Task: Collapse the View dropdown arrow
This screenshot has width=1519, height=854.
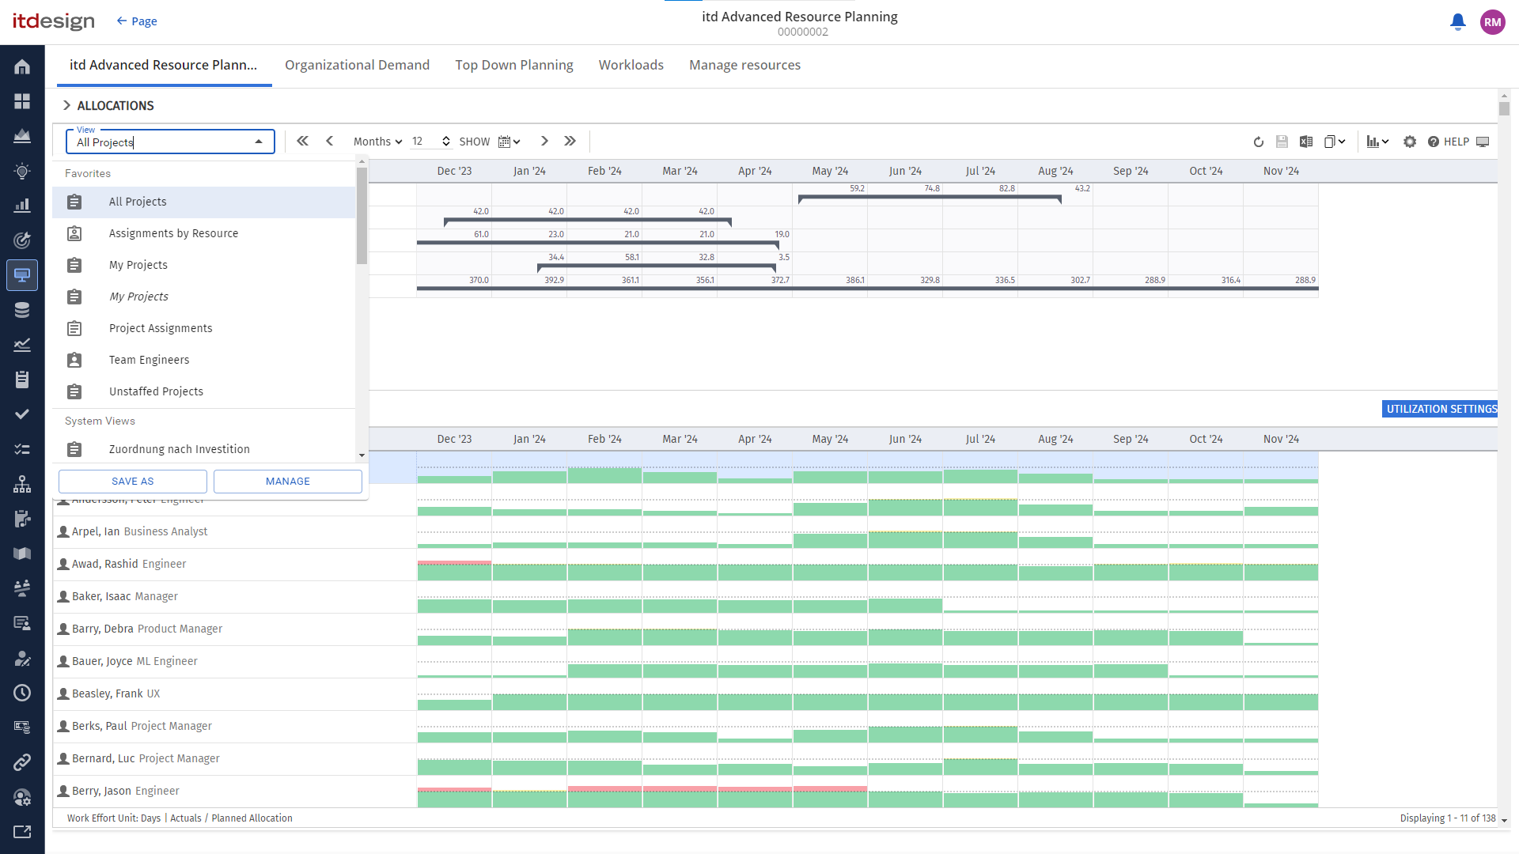Action: 259,142
